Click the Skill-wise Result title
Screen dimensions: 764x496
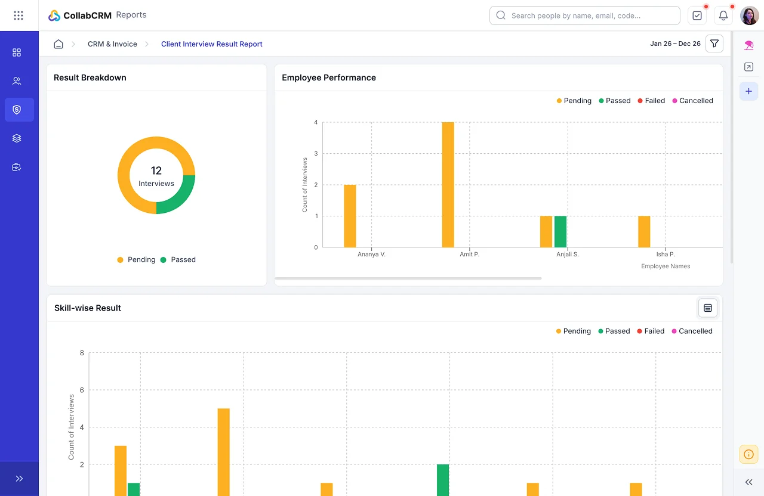[x=88, y=308]
